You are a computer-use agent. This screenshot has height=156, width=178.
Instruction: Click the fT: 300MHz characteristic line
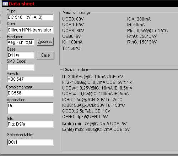(93, 77)
